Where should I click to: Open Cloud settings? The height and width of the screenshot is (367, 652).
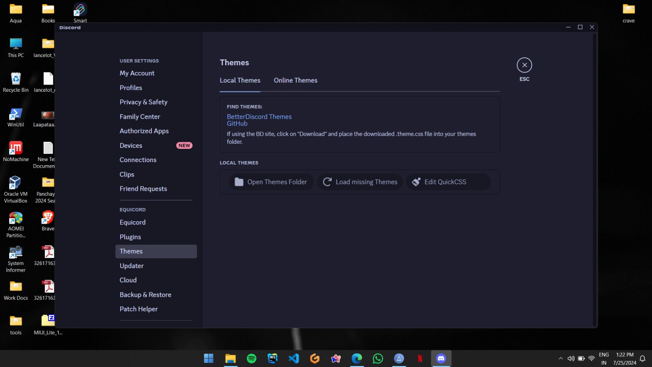(x=156, y=280)
